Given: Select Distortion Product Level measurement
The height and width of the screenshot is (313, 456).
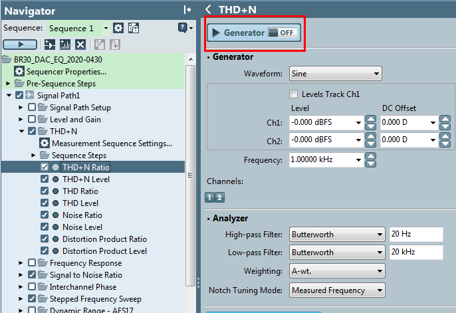Looking at the screenshot, I should point(104,251).
